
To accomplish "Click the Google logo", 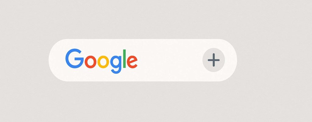I will [x=101, y=61].
